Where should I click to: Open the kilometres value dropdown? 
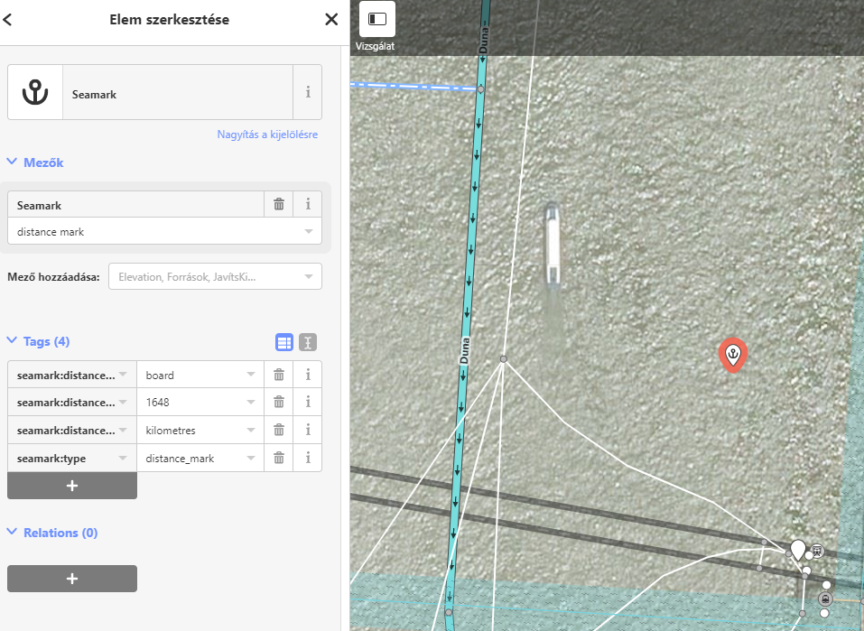pyautogui.click(x=251, y=430)
